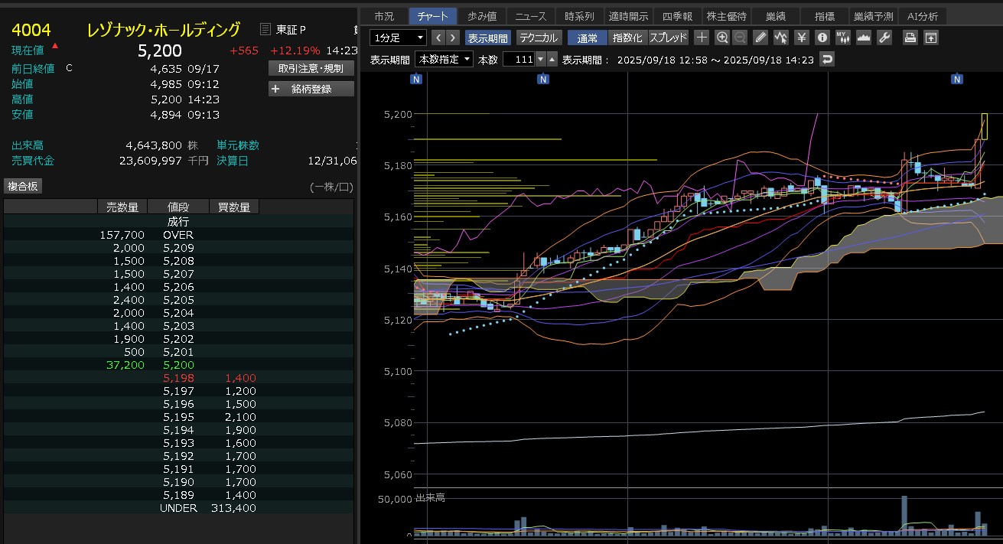
Task: Click the 銘柄登録 button
Action: (311, 89)
